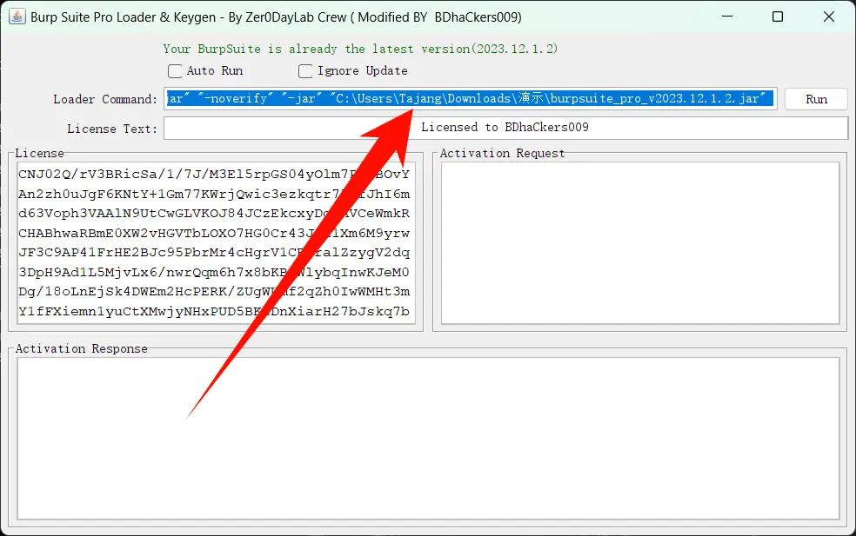Viewport: 856px width, 536px height.
Task: Click the green latest version status message
Action: point(360,50)
